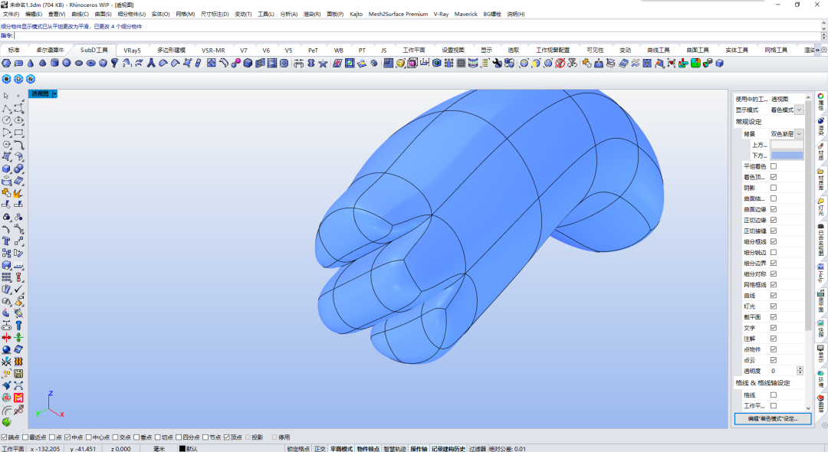Expand hidden toolbar tabs with chevron
The width and height of the screenshot is (828, 452).
817,50
